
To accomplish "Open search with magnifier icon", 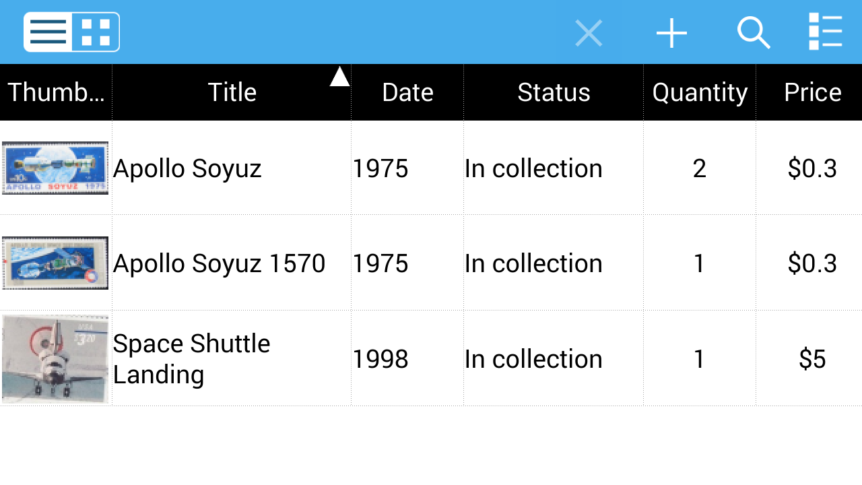I will click(x=754, y=33).
